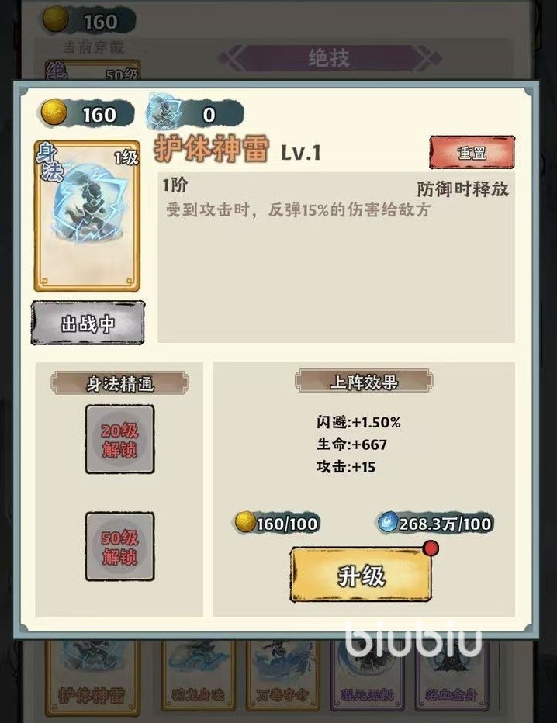The height and width of the screenshot is (723, 557).
Task: Click the blue gem cost icon 268.3万/100
Action: coord(387,522)
